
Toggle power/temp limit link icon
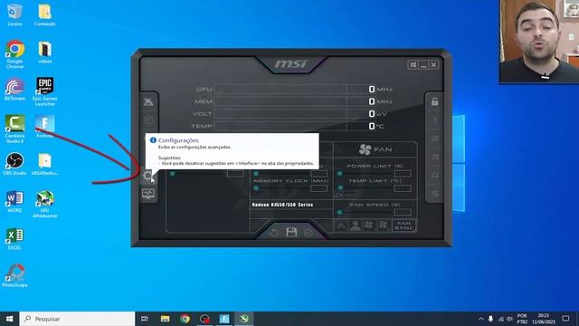(346, 195)
